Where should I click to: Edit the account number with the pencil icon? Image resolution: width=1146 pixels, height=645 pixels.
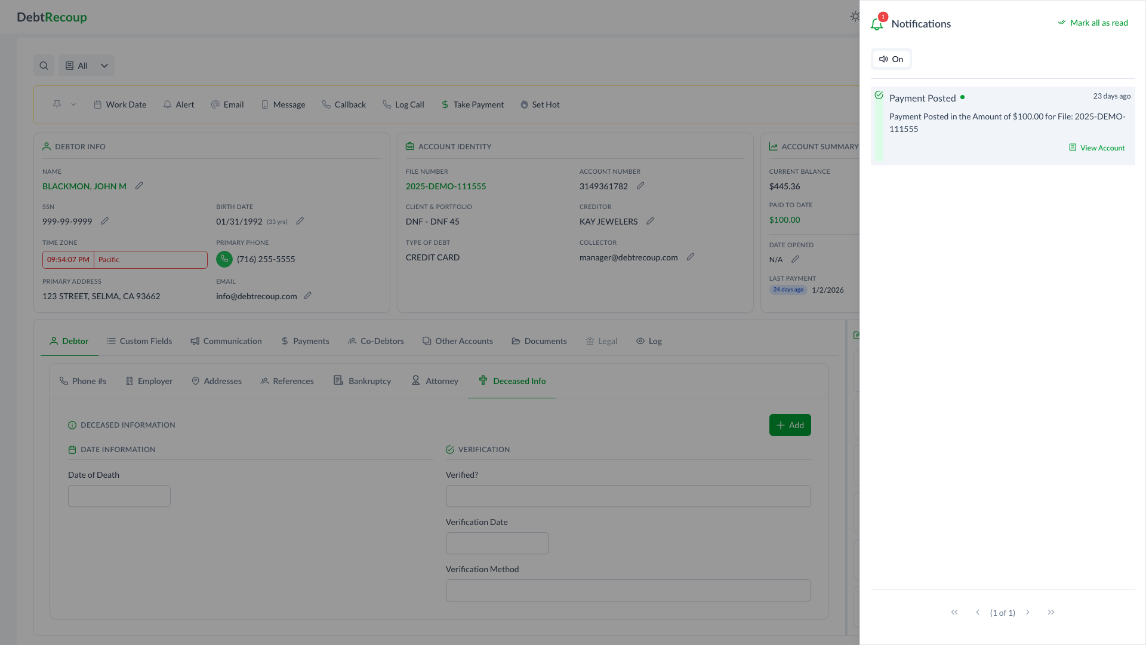640,186
